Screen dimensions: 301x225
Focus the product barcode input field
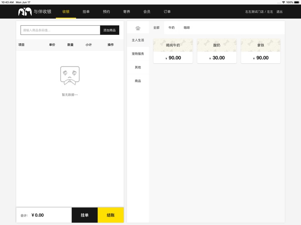(x=60, y=30)
